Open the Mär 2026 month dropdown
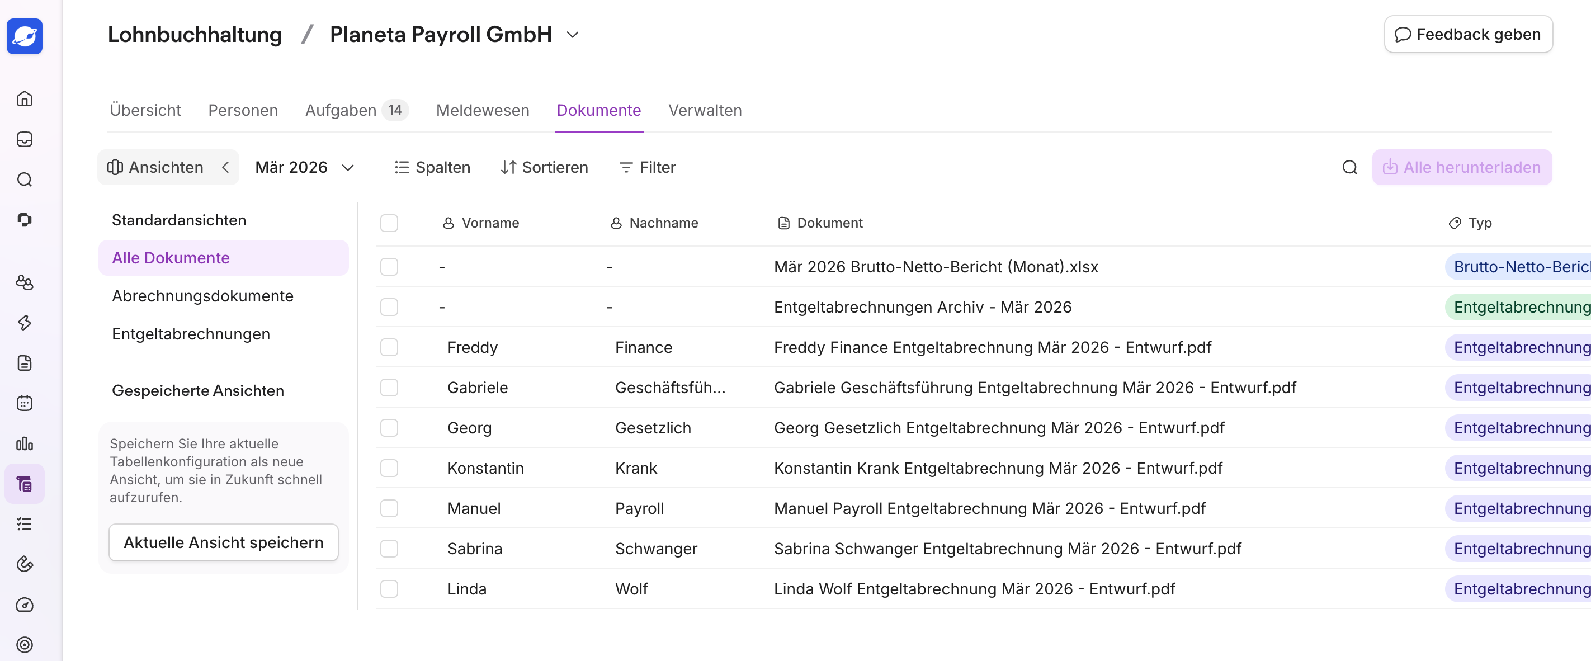 click(x=304, y=167)
